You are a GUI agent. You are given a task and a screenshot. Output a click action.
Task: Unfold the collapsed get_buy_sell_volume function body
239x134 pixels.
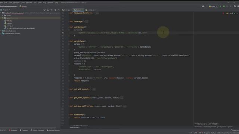(125, 106)
